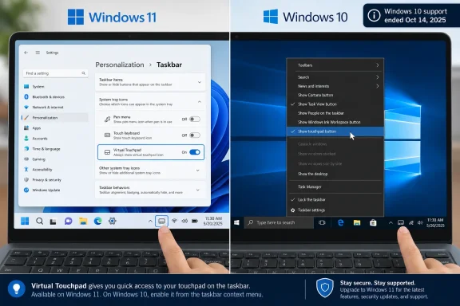Show hidden icons chevron on Windows 11 taskbar
The width and height of the screenshot is (460, 306).
click(x=150, y=221)
